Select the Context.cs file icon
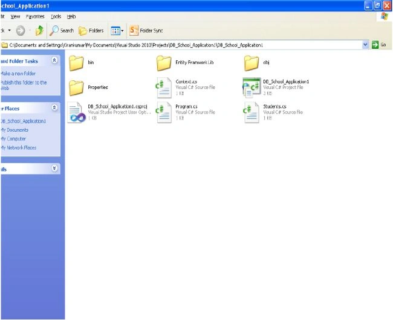This screenshot has width=393, height=320. [164, 88]
